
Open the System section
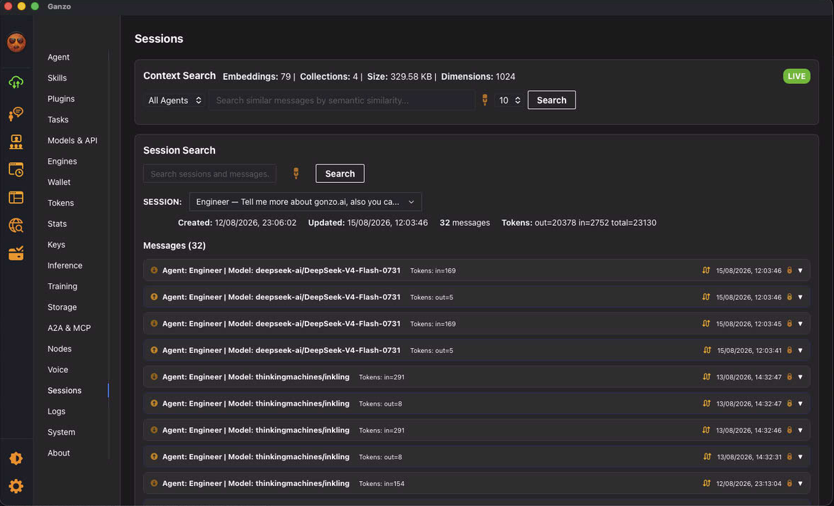click(x=61, y=432)
